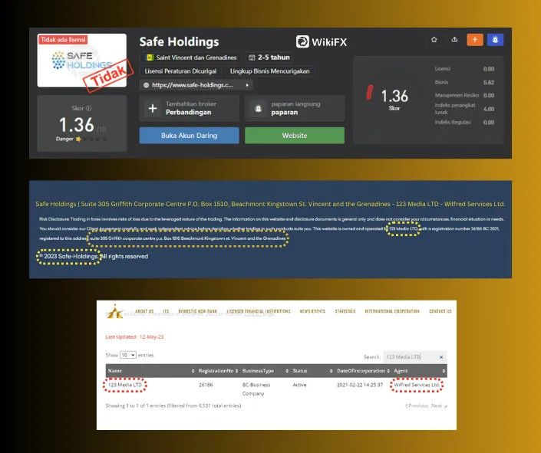Expand the website URL arrow
The image size is (541, 453).
click(247, 85)
